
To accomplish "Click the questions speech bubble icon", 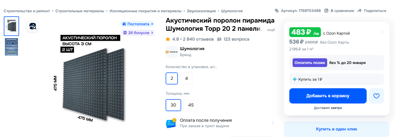I will click(x=219, y=39).
